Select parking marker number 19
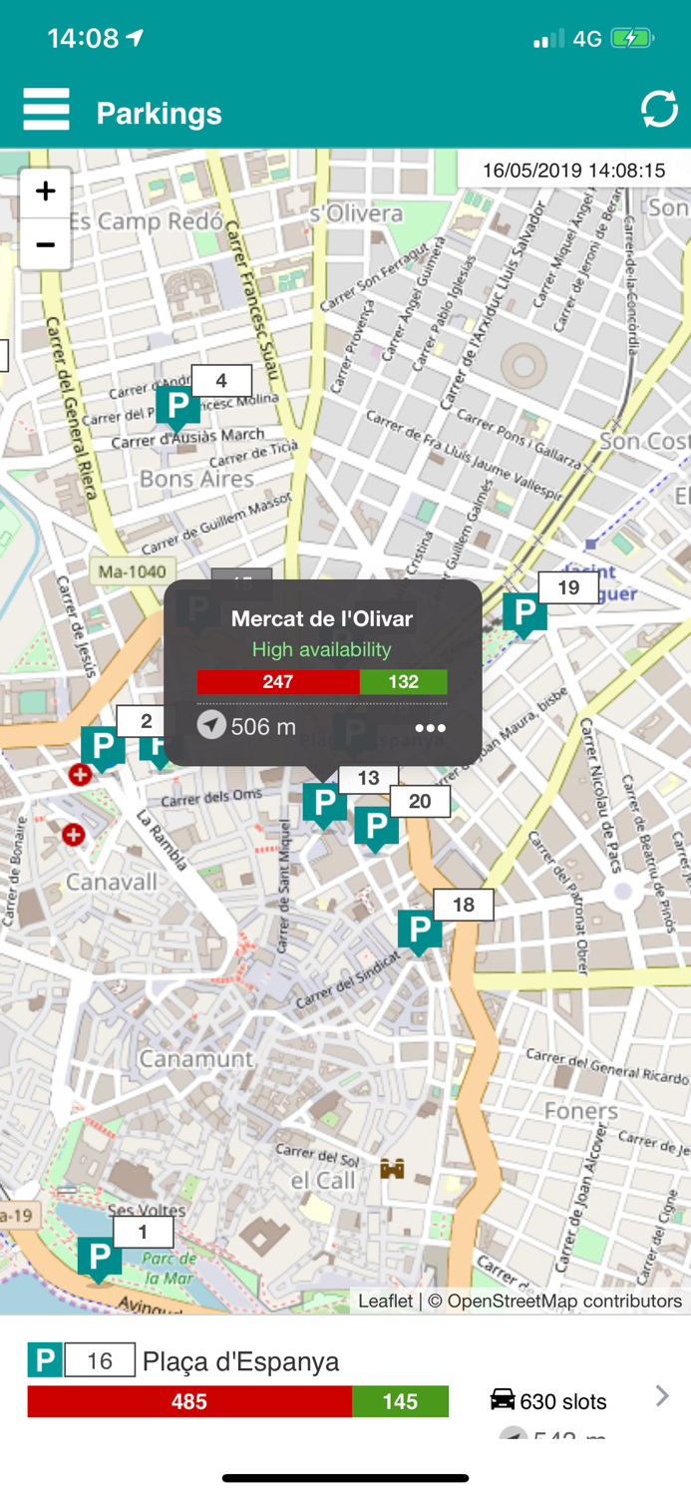Image resolution: width=691 pixels, height=1496 pixels. pyautogui.click(x=524, y=614)
